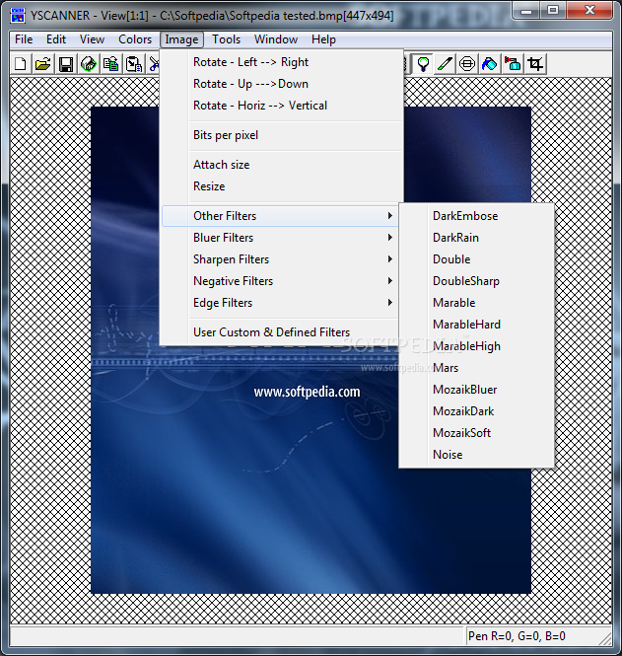Image resolution: width=622 pixels, height=656 pixels.
Task: Expand the Other Filters submenu
Action: click(x=281, y=216)
